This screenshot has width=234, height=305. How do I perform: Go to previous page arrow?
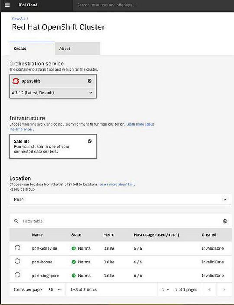[209, 289]
